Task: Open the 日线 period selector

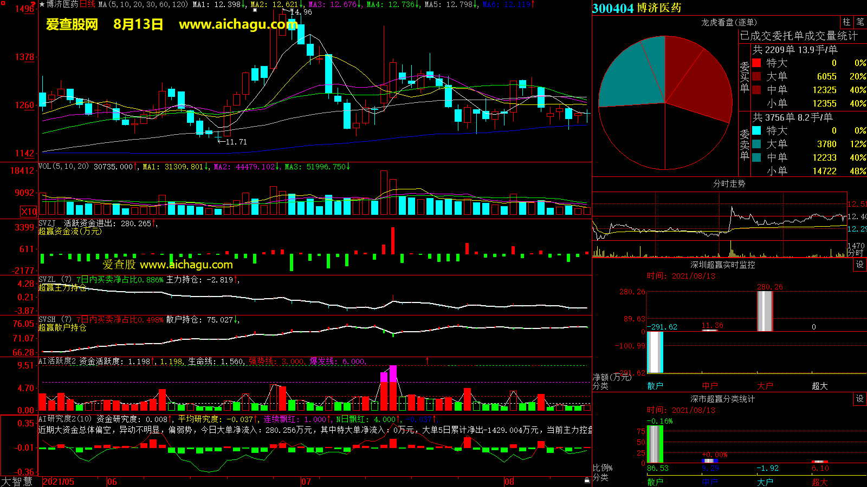Action: (x=87, y=4)
